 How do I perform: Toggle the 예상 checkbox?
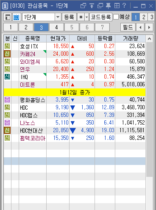(x=116, y=17)
